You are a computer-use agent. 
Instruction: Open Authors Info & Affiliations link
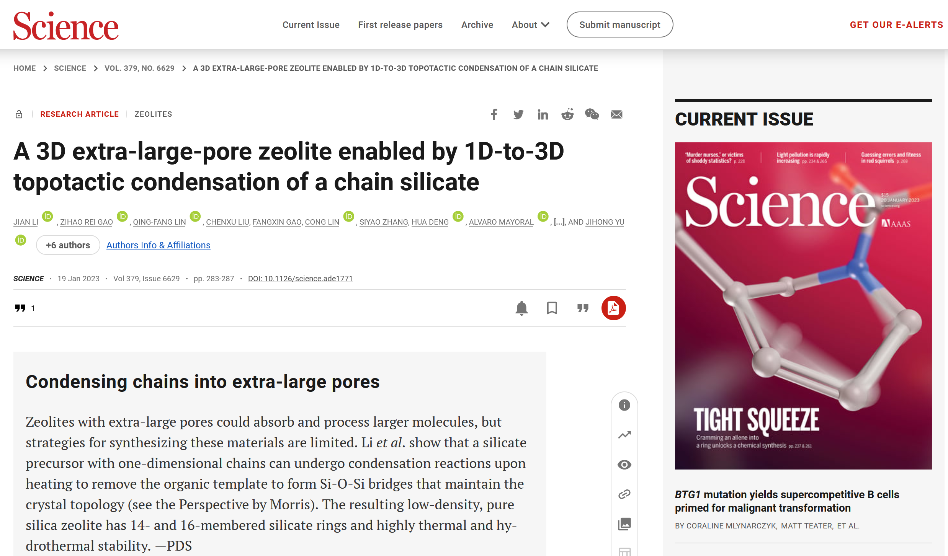(x=159, y=245)
